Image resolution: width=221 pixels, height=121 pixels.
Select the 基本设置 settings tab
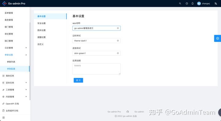(x=50, y=16)
